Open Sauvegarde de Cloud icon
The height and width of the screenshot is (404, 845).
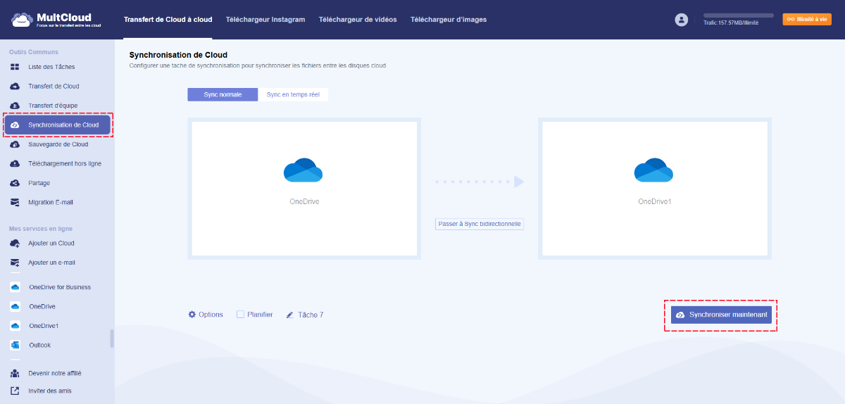coord(15,144)
